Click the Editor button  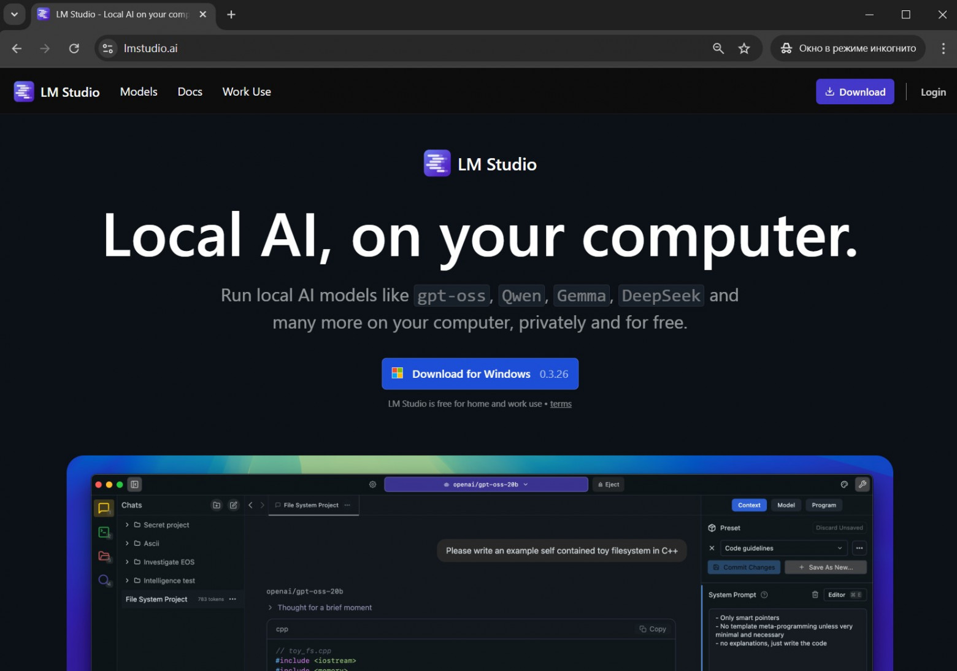pyautogui.click(x=845, y=595)
